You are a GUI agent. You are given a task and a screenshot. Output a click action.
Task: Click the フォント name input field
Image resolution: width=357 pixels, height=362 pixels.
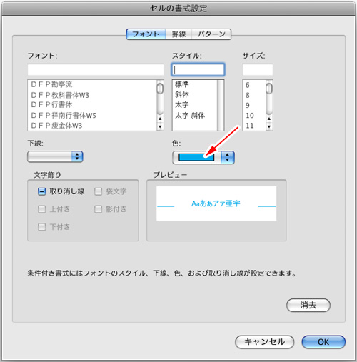[96, 70]
